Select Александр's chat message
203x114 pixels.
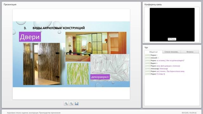[156, 69]
